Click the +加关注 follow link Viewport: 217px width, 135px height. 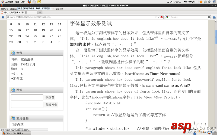tap(17, 78)
